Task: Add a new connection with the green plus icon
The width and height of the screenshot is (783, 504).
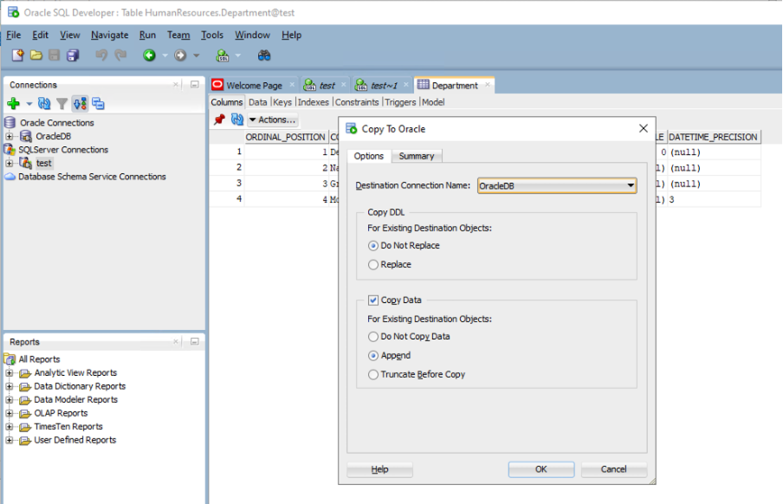Action: point(13,103)
